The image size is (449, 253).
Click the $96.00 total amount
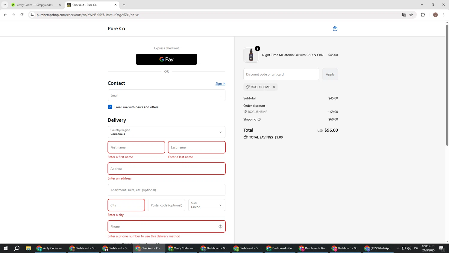(331, 130)
